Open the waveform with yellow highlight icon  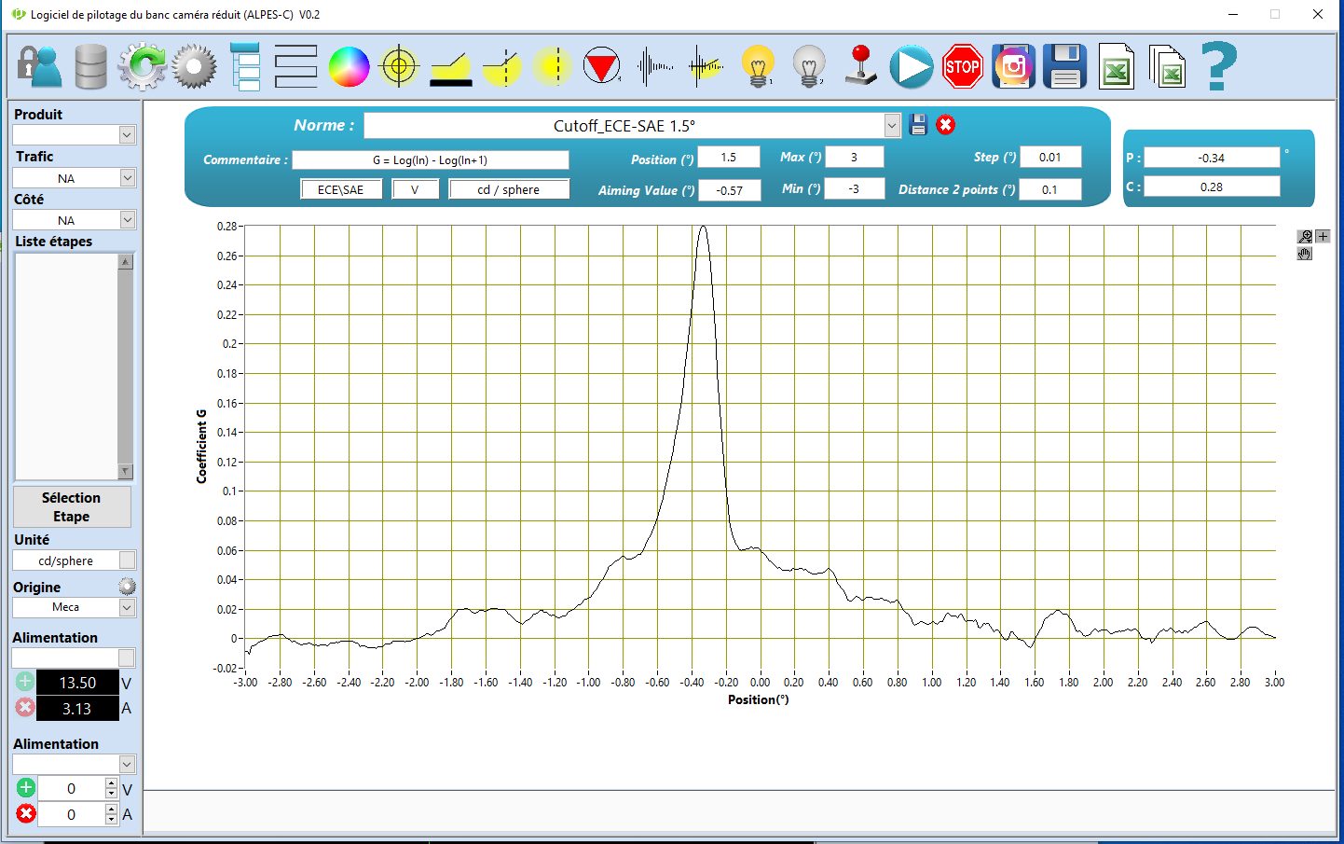coord(706,66)
